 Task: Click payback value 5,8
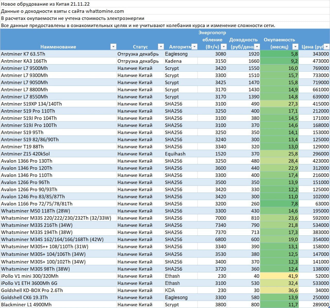279,54
